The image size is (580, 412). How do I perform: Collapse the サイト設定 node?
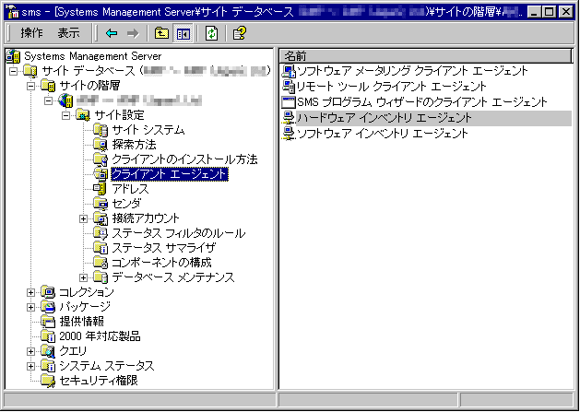click(65, 115)
